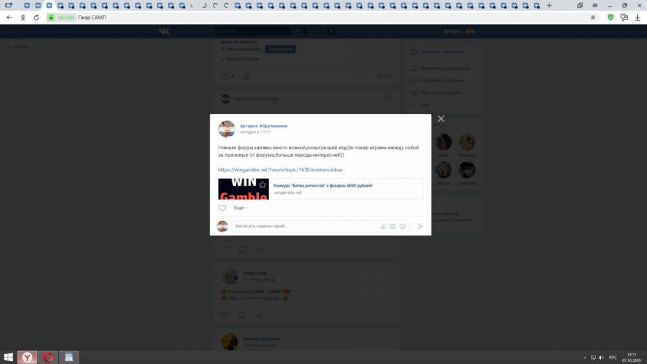Open the Артарыл profile menu in header
The width and height of the screenshot is (647, 364).
point(461,31)
